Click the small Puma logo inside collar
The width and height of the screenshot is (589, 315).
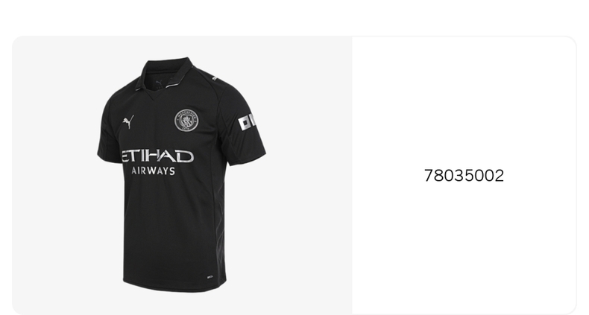pyautogui.click(x=160, y=83)
